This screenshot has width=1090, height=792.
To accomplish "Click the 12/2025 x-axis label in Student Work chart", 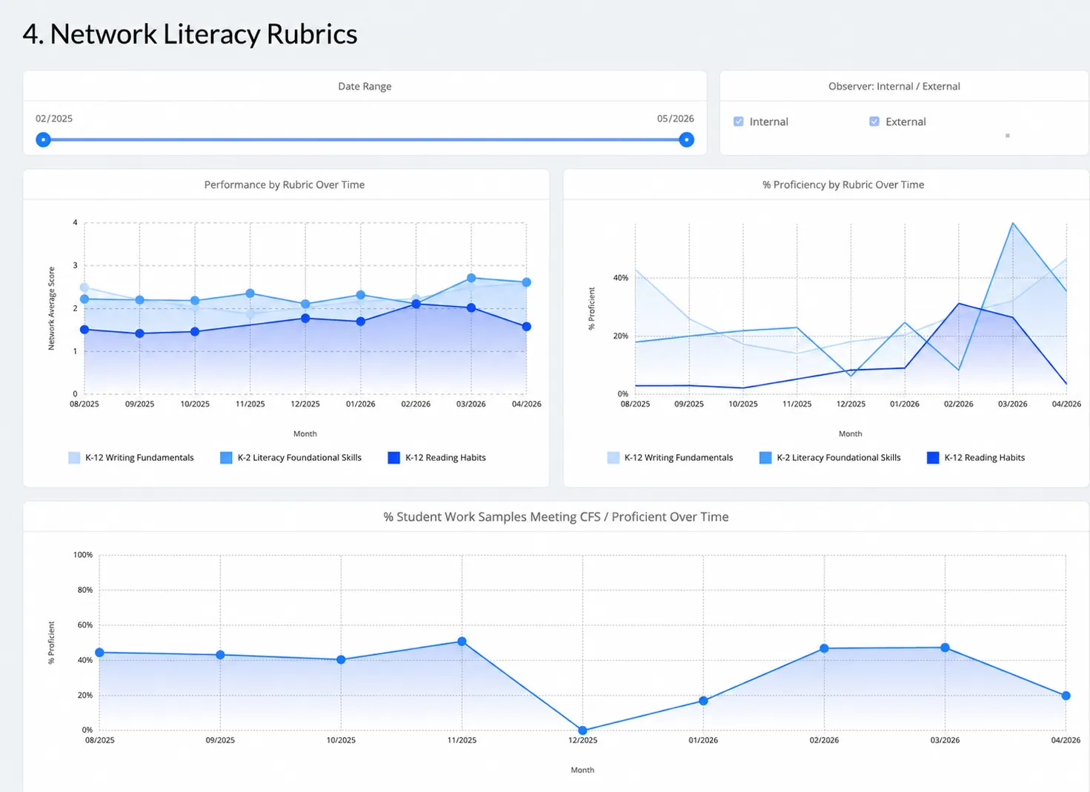I will pyautogui.click(x=582, y=740).
